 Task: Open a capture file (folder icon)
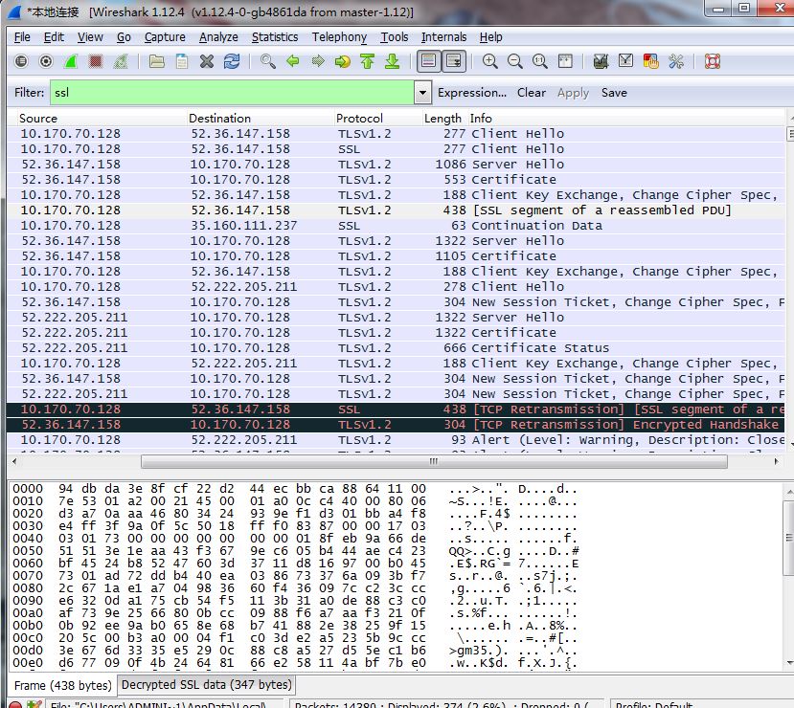[x=157, y=61]
